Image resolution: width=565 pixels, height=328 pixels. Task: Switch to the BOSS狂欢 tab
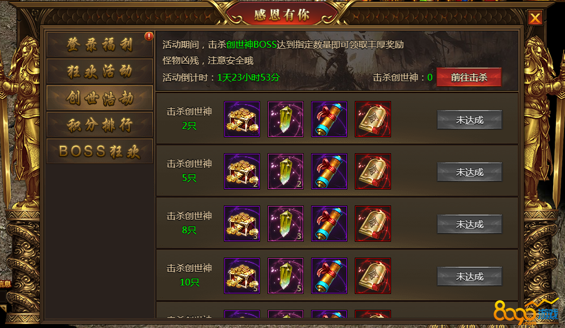tap(100, 152)
